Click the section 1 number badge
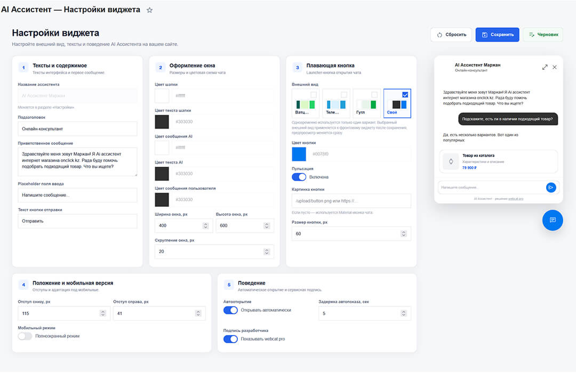576x373 pixels. coord(23,68)
